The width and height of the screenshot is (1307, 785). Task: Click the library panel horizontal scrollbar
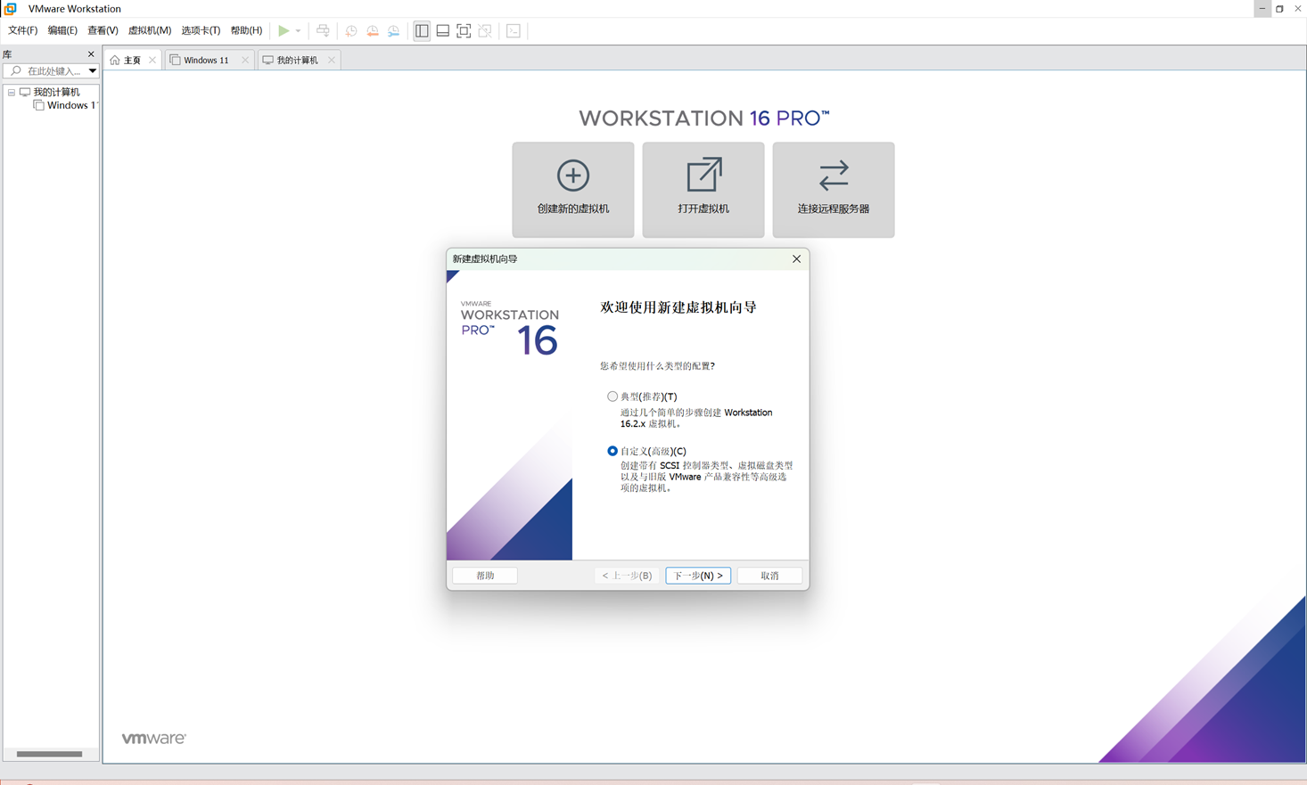(50, 754)
